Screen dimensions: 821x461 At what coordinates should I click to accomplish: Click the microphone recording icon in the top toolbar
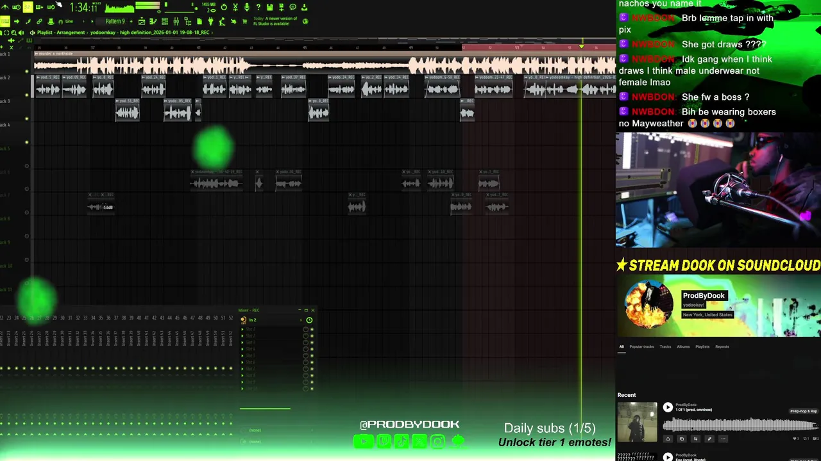(x=247, y=7)
